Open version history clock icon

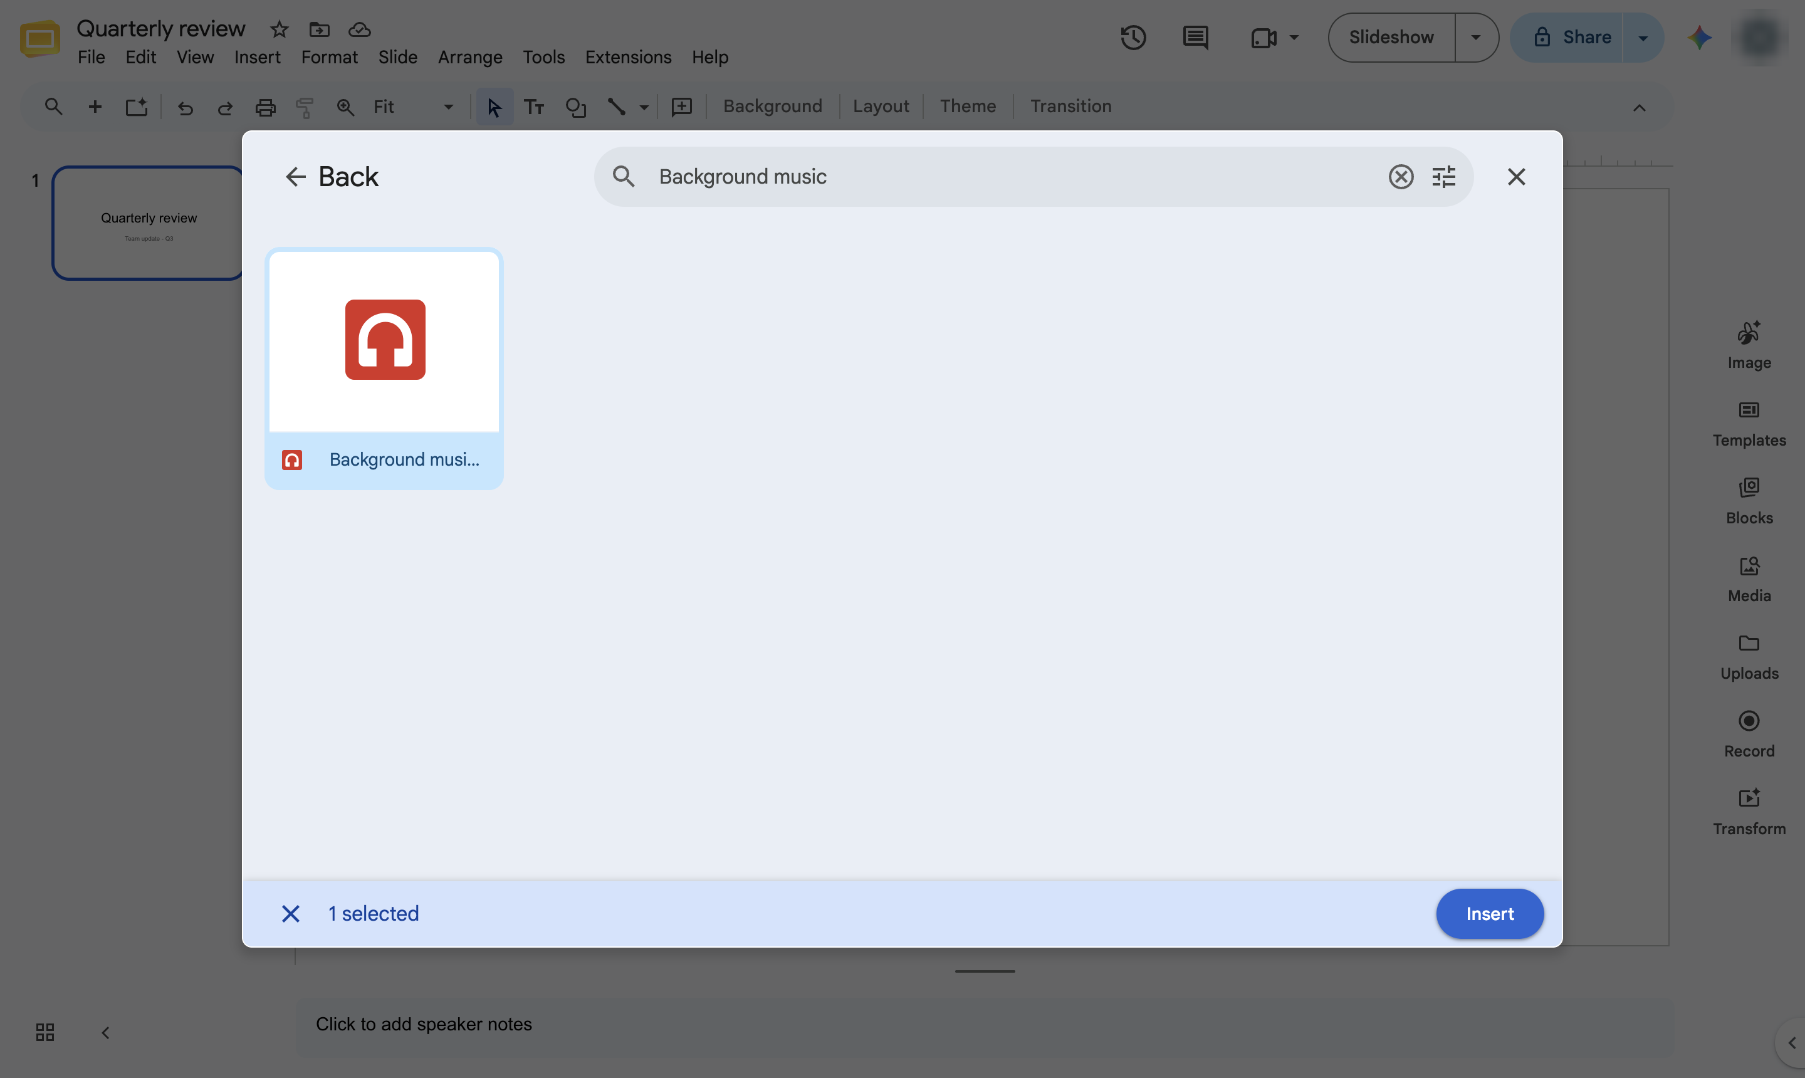[1133, 37]
